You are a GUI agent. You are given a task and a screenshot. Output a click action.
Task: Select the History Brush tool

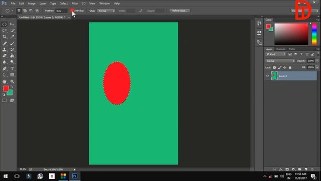pyautogui.click(x=12, y=49)
